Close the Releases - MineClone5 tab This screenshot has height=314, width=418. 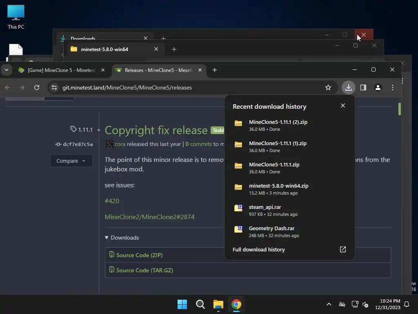(200, 70)
